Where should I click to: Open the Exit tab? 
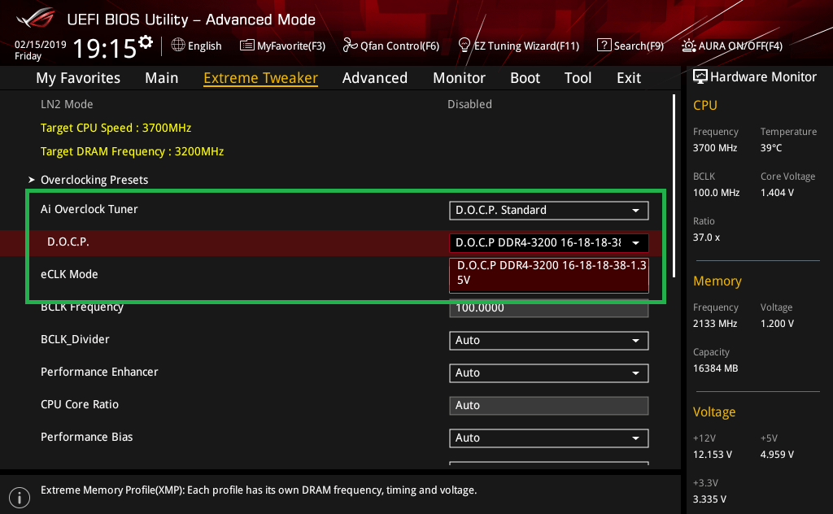tap(629, 78)
